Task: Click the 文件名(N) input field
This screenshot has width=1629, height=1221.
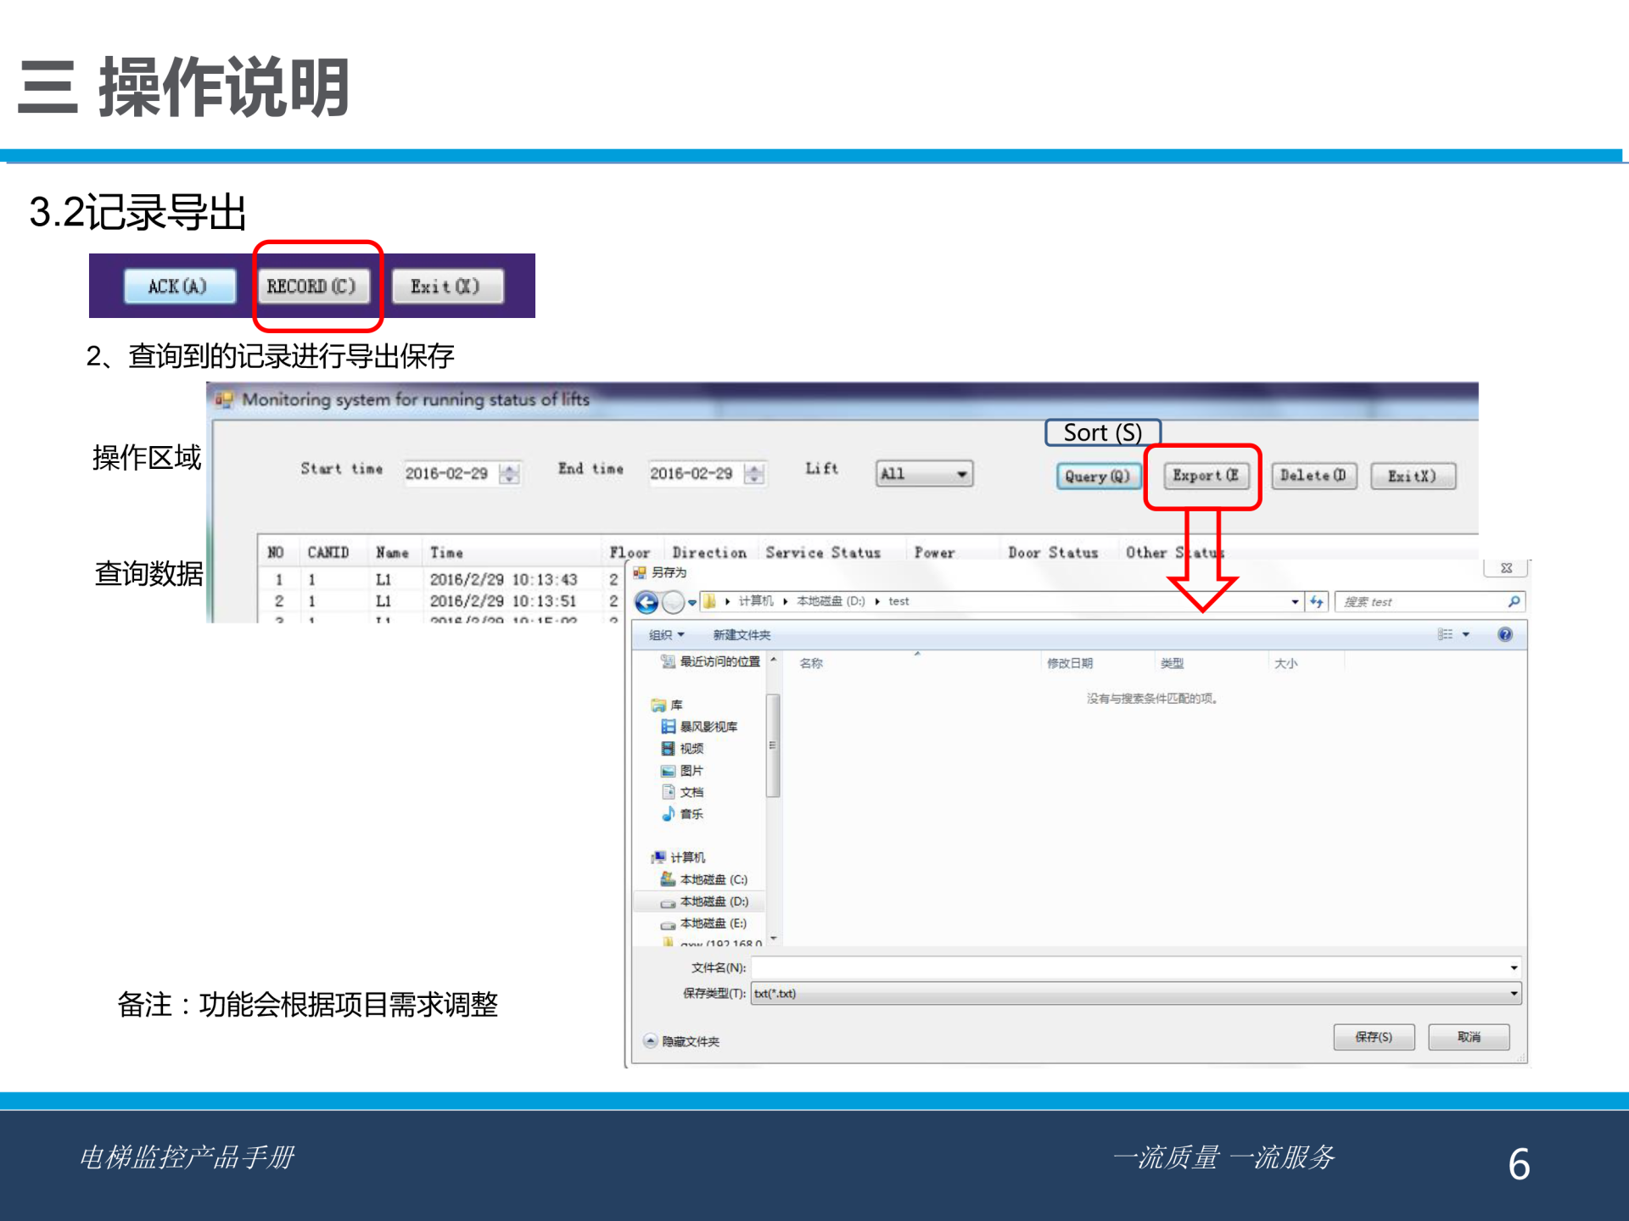Action: point(1135,967)
